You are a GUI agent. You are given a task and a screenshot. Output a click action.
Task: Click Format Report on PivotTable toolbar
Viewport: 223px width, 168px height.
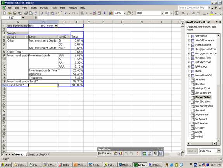pyautogui.click(x=115, y=153)
